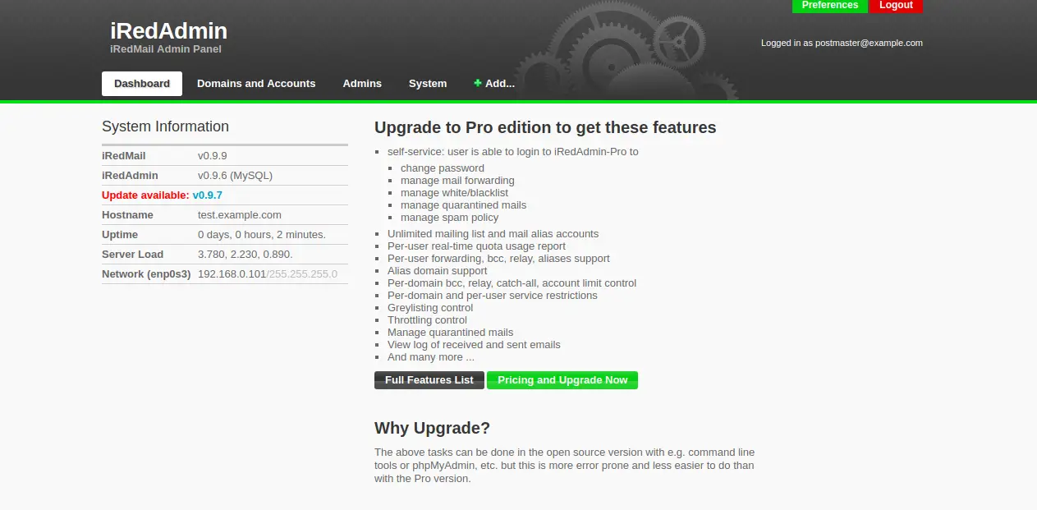The width and height of the screenshot is (1037, 510).
Task: Go to Domains and Accounts
Action: [x=256, y=83]
